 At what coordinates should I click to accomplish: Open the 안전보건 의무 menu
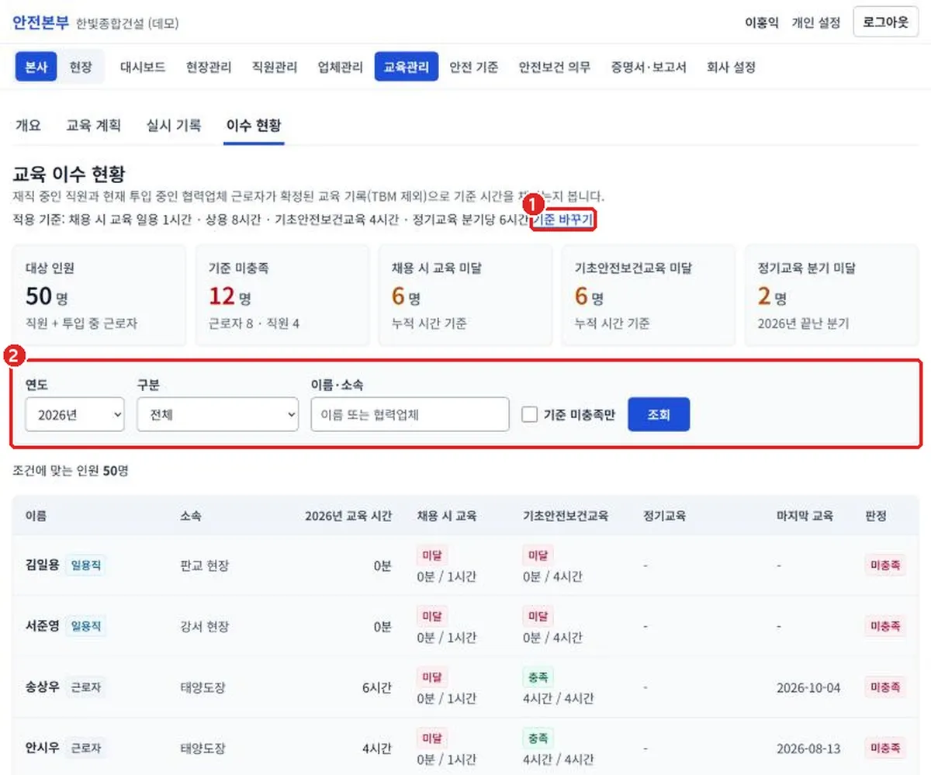(555, 67)
